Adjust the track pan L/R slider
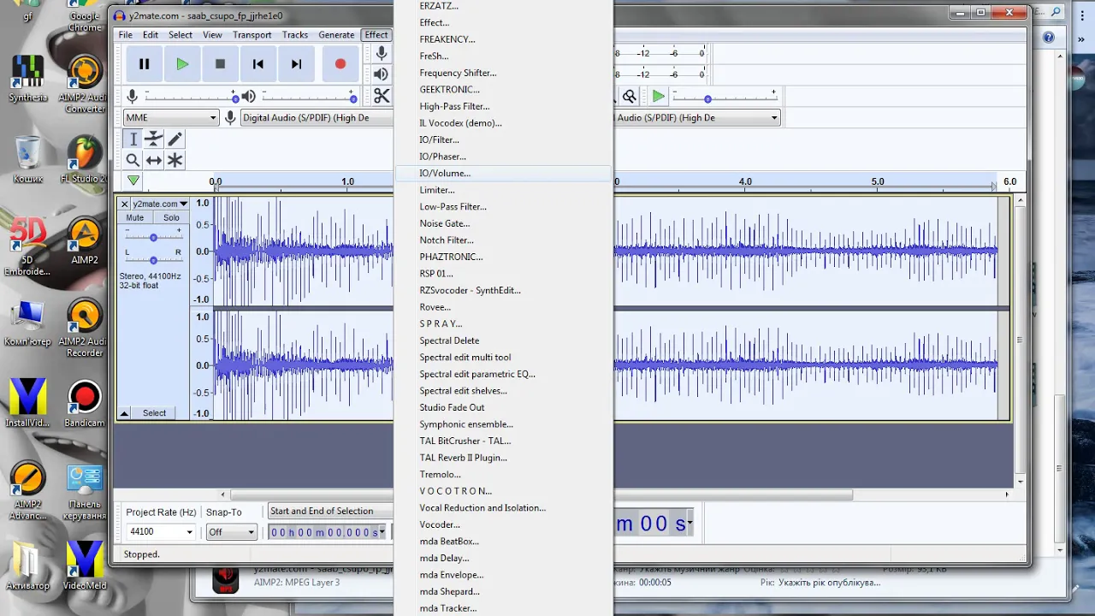 (153, 259)
